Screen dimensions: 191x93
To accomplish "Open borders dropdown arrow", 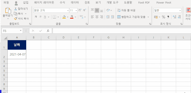I will tap(58, 17).
